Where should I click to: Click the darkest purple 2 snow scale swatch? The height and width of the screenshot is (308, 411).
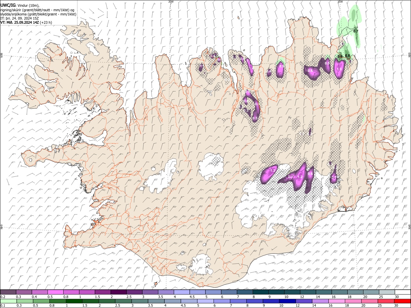tap(118, 292)
